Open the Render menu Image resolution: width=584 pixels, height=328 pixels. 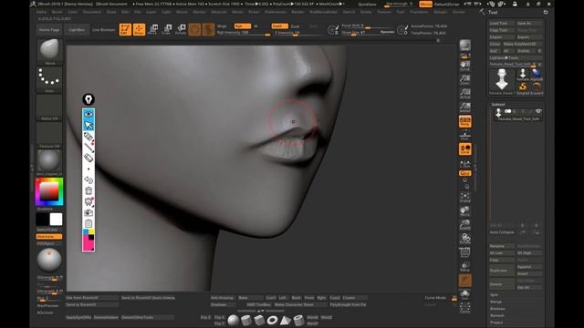click(297, 12)
